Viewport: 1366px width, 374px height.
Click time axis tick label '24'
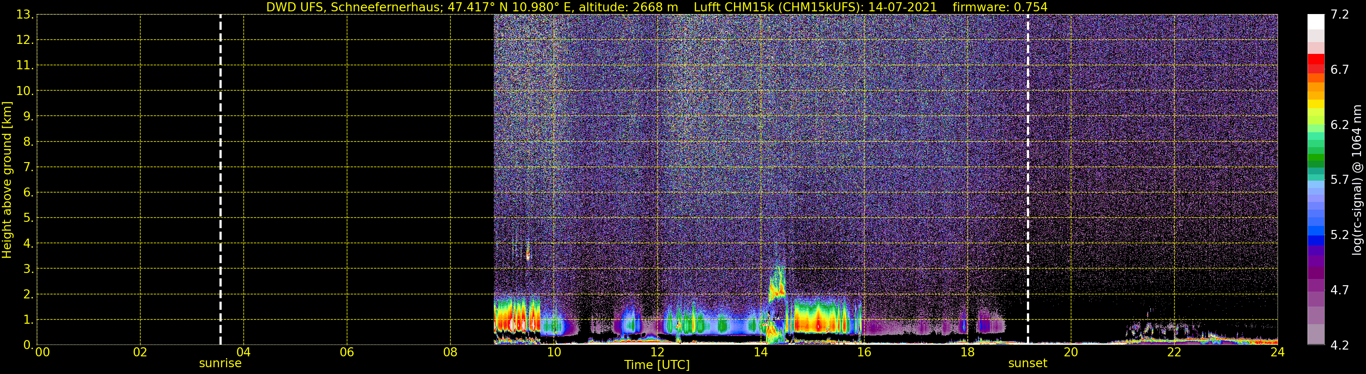(x=1278, y=352)
